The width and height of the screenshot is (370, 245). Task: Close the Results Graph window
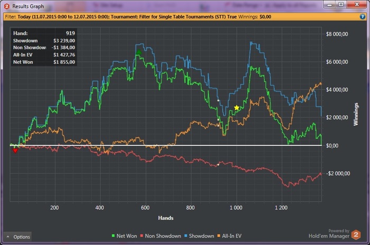(x=357, y=5)
